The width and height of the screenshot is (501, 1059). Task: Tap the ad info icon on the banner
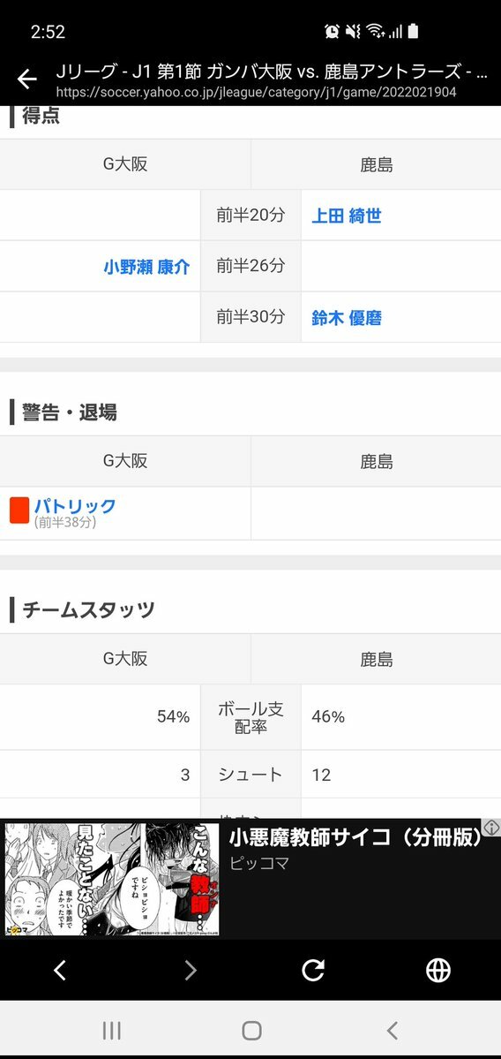[x=491, y=828]
